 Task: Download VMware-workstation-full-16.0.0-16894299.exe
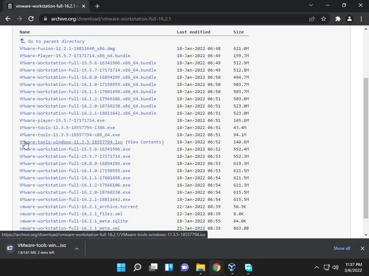(75, 164)
